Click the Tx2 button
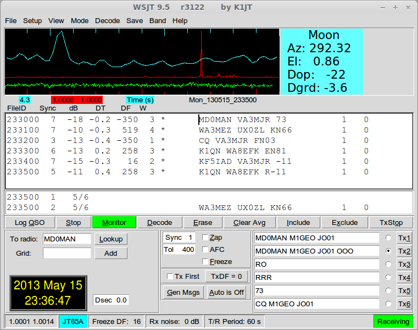Viewport: 418px width, 330px height. [404, 251]
